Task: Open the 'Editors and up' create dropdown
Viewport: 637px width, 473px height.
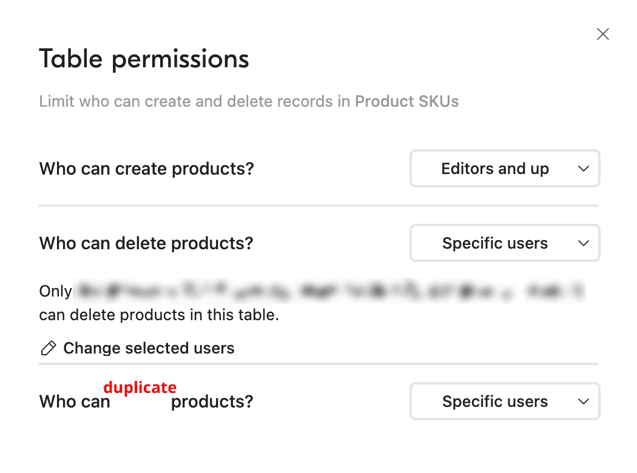Action: tap(495, 169)
